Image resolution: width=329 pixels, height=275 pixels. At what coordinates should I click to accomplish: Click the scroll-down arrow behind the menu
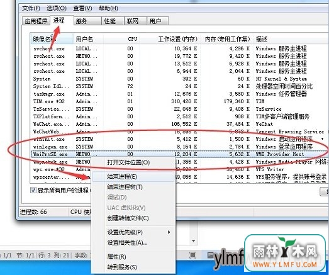[194, 240]
